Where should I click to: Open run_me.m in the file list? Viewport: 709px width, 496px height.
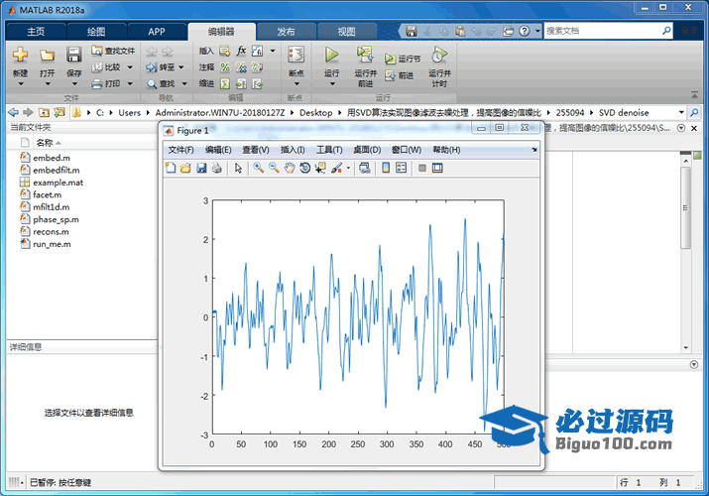[50, 243]
